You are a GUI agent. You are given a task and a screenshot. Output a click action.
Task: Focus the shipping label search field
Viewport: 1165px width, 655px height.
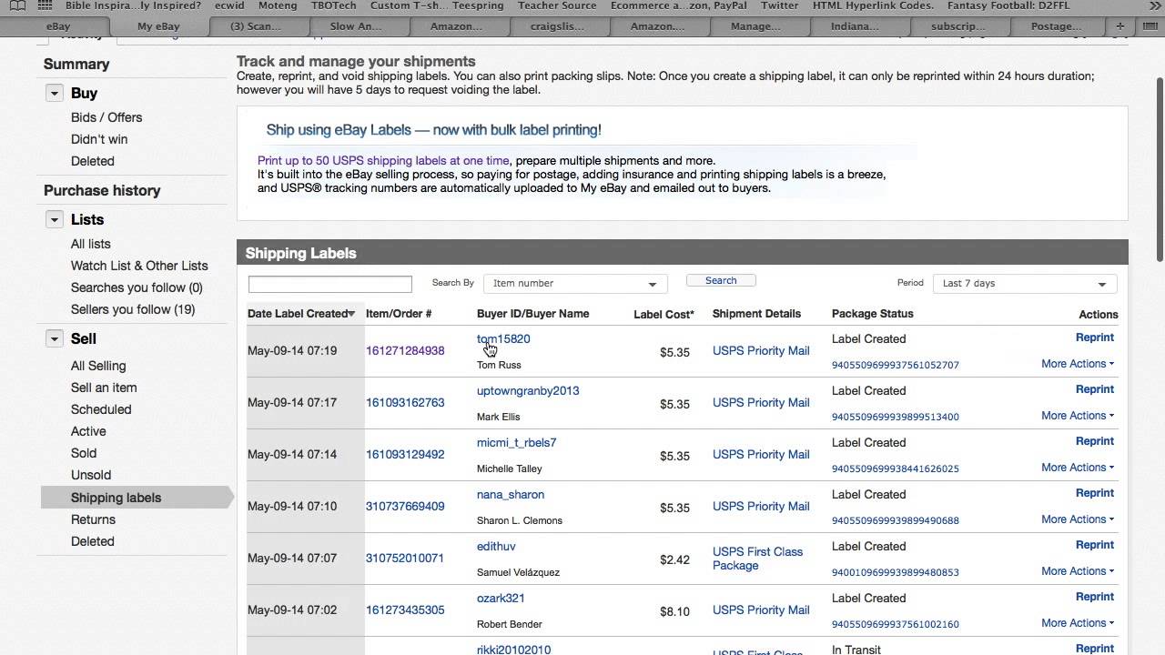(330, 284)
